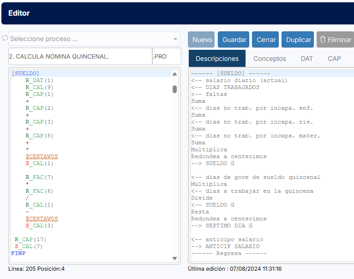The image size is (354, 279).
Task: Click the process name field 'CALCULA NOMINA QUINCENAL'
Action: point(80,56)
